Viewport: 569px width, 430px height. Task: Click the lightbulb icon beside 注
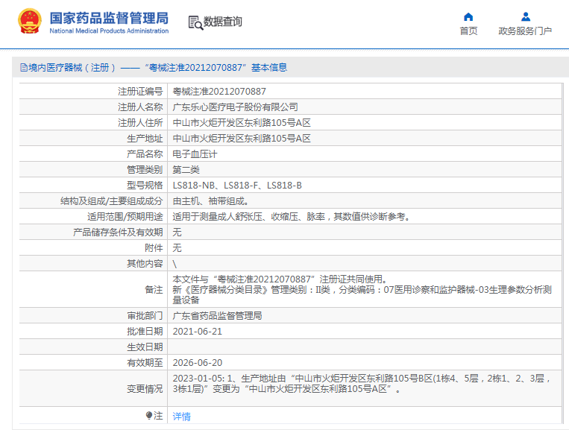[149, 415]
